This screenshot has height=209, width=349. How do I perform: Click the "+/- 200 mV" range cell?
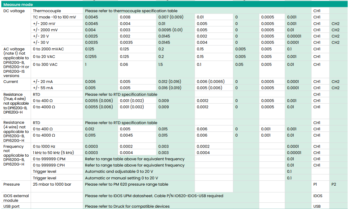tap(44, 24)
